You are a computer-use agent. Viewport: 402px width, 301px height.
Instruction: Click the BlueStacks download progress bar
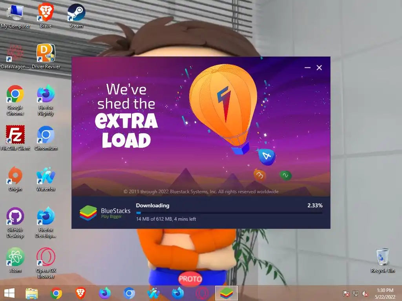[x=229, y=213]
